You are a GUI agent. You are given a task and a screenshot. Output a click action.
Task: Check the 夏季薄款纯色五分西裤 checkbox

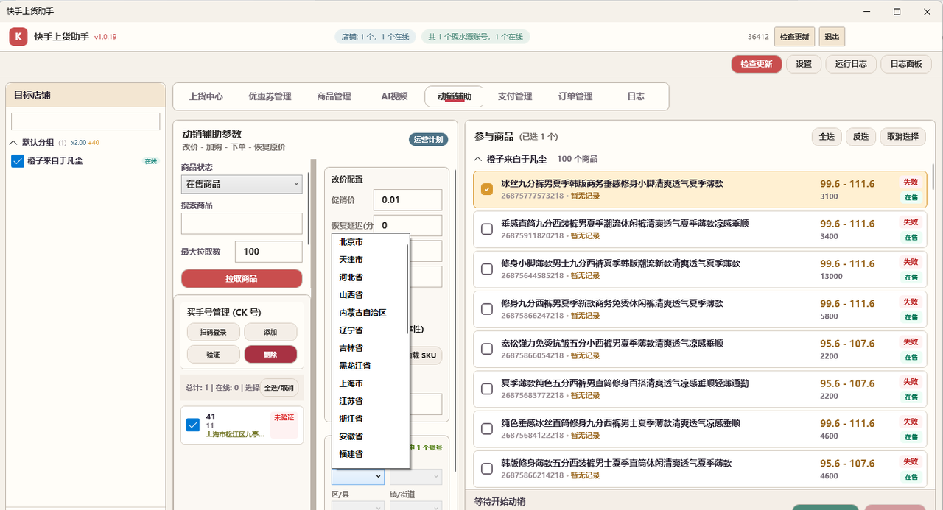click(x=487, y=389)
